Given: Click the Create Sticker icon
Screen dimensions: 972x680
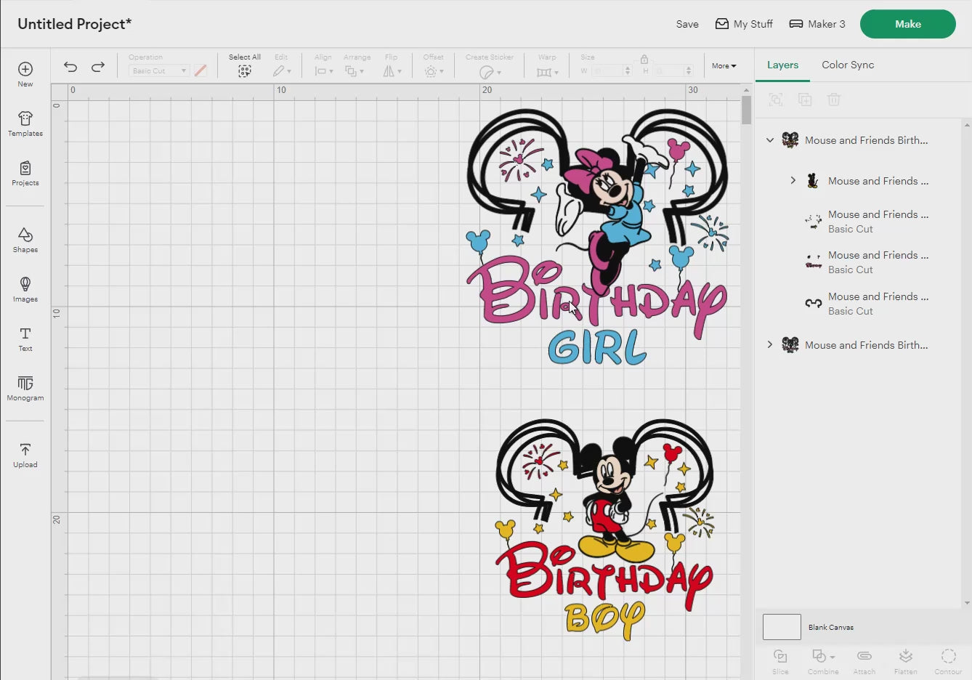Looking at the screenshot, I should 487,72.
